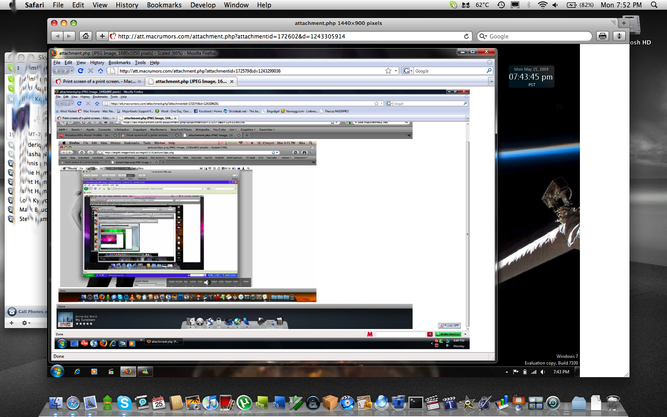The width and height of the screenshot is (667, 417).
Task: Launch uTorrent from the Dock
Action: (x=244, y=403)
